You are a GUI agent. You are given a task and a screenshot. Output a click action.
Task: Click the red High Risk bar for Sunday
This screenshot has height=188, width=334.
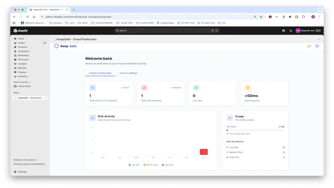[204, 152]
